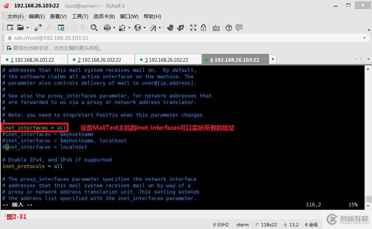The image size is (372, 229).
Task: Expand the color scheme dropdown arrow
Action: coord(129,28)
